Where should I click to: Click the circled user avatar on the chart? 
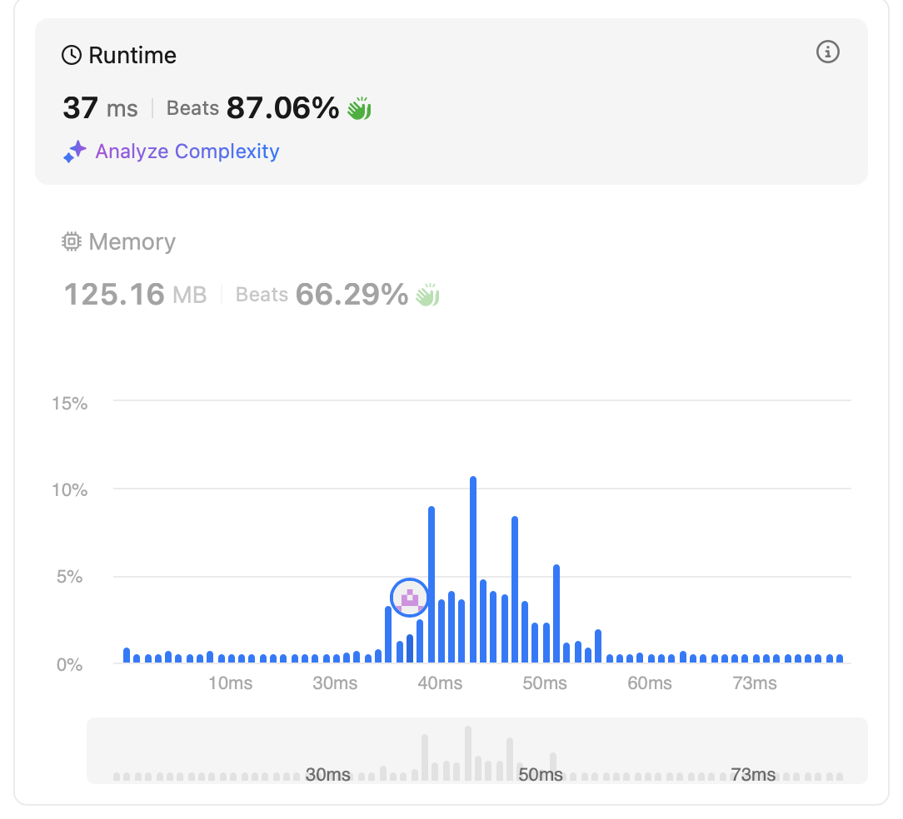(409, 597)
